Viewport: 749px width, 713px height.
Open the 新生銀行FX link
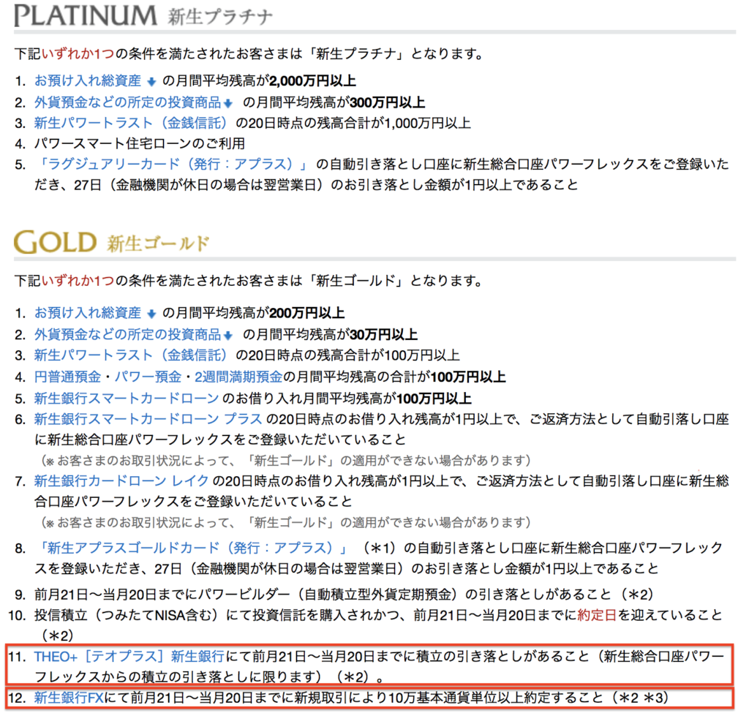click(x=68, y=698)
